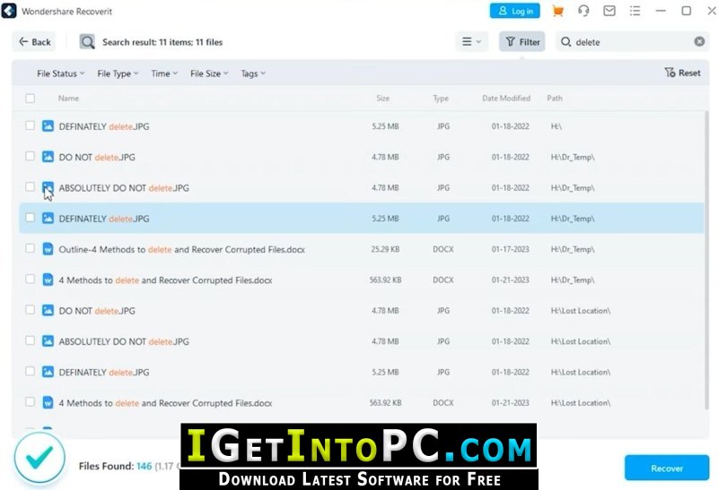This screenshot has width=718, height=490.
Task: Open the headset support icon
Action: click(583, 11)
